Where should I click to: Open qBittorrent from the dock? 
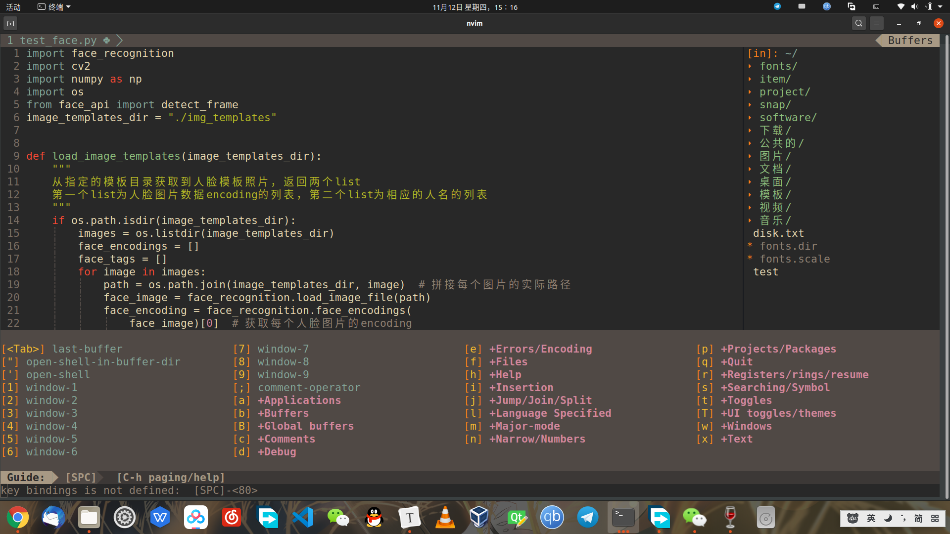[552, 518]
